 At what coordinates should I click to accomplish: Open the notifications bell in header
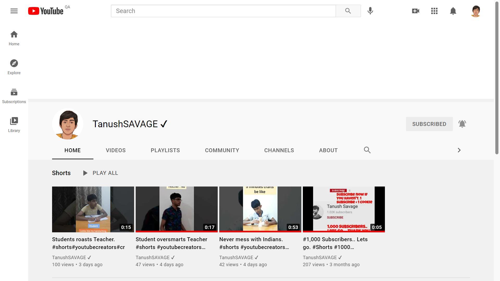pos(453,11)
